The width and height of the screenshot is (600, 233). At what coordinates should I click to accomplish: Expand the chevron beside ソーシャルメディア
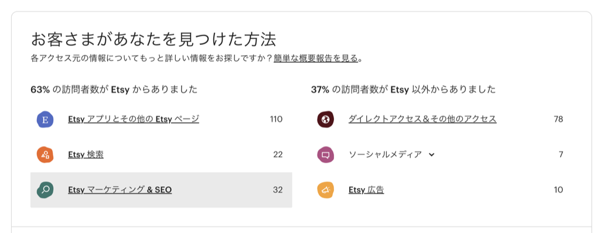[432, 154]
